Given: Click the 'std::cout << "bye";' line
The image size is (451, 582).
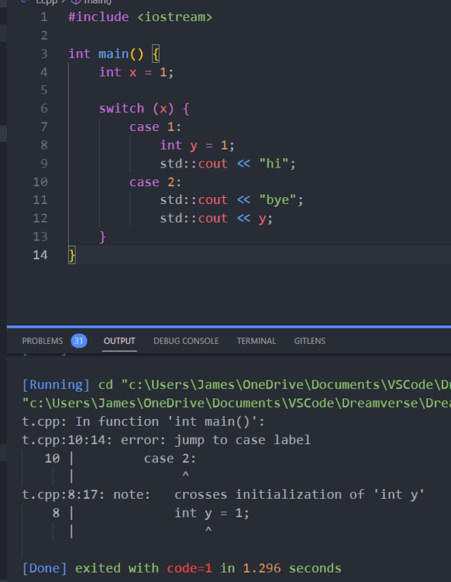Looking at the screenshot, I should (232, 200).
